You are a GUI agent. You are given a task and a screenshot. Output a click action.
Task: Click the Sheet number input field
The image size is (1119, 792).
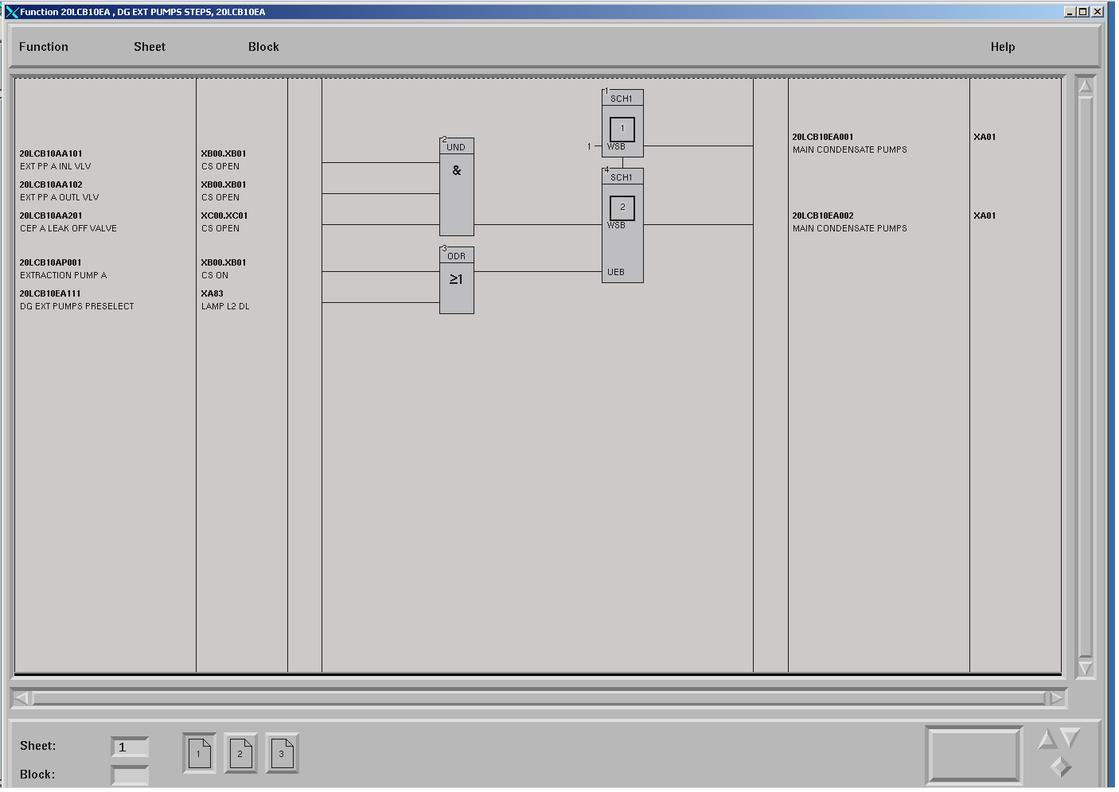coord(130,747)
